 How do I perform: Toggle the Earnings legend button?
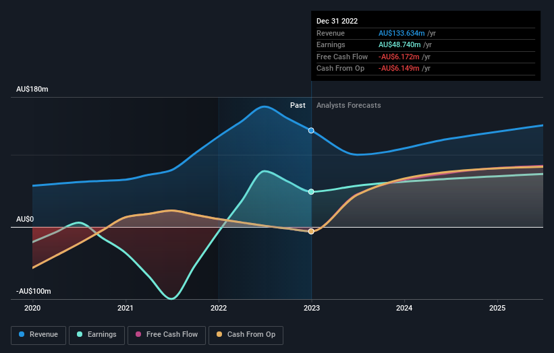coord(96,335)
